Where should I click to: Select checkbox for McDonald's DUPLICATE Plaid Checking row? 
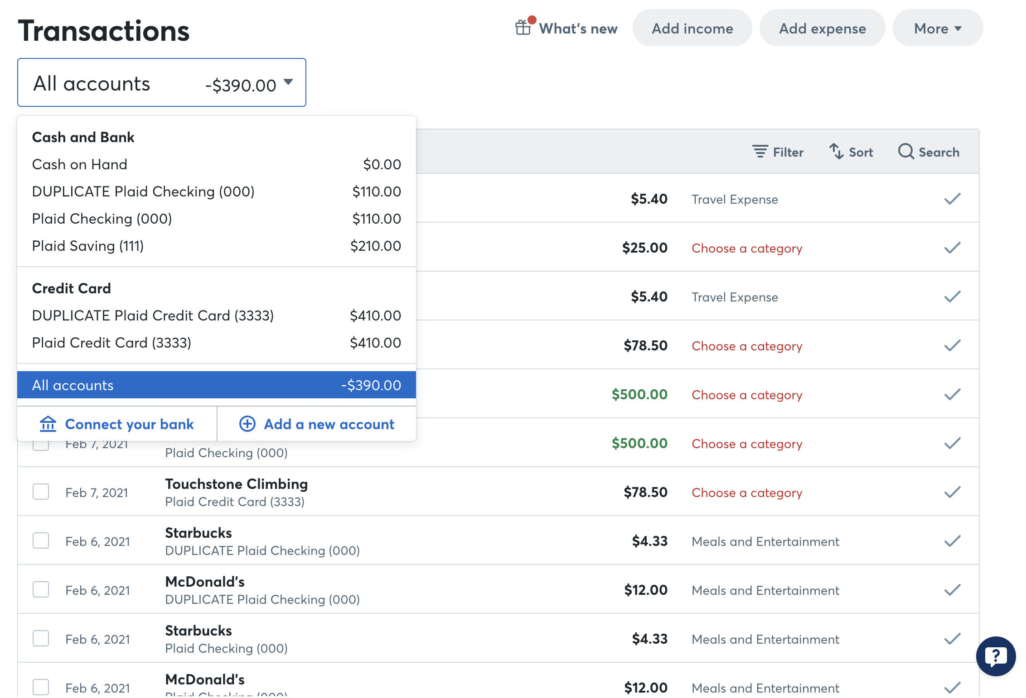(41, 589)
